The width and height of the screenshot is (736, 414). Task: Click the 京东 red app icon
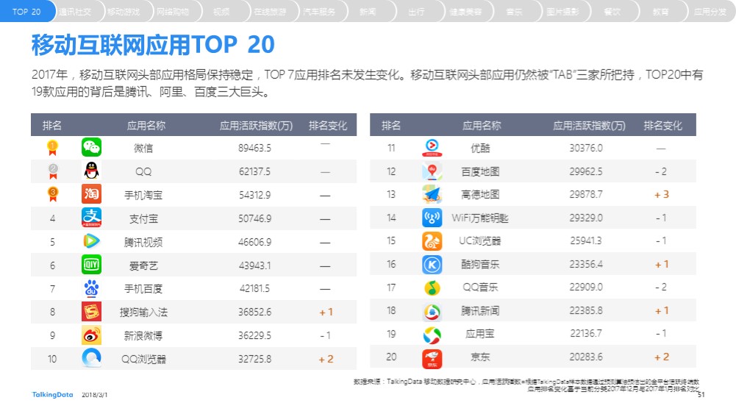432,359
